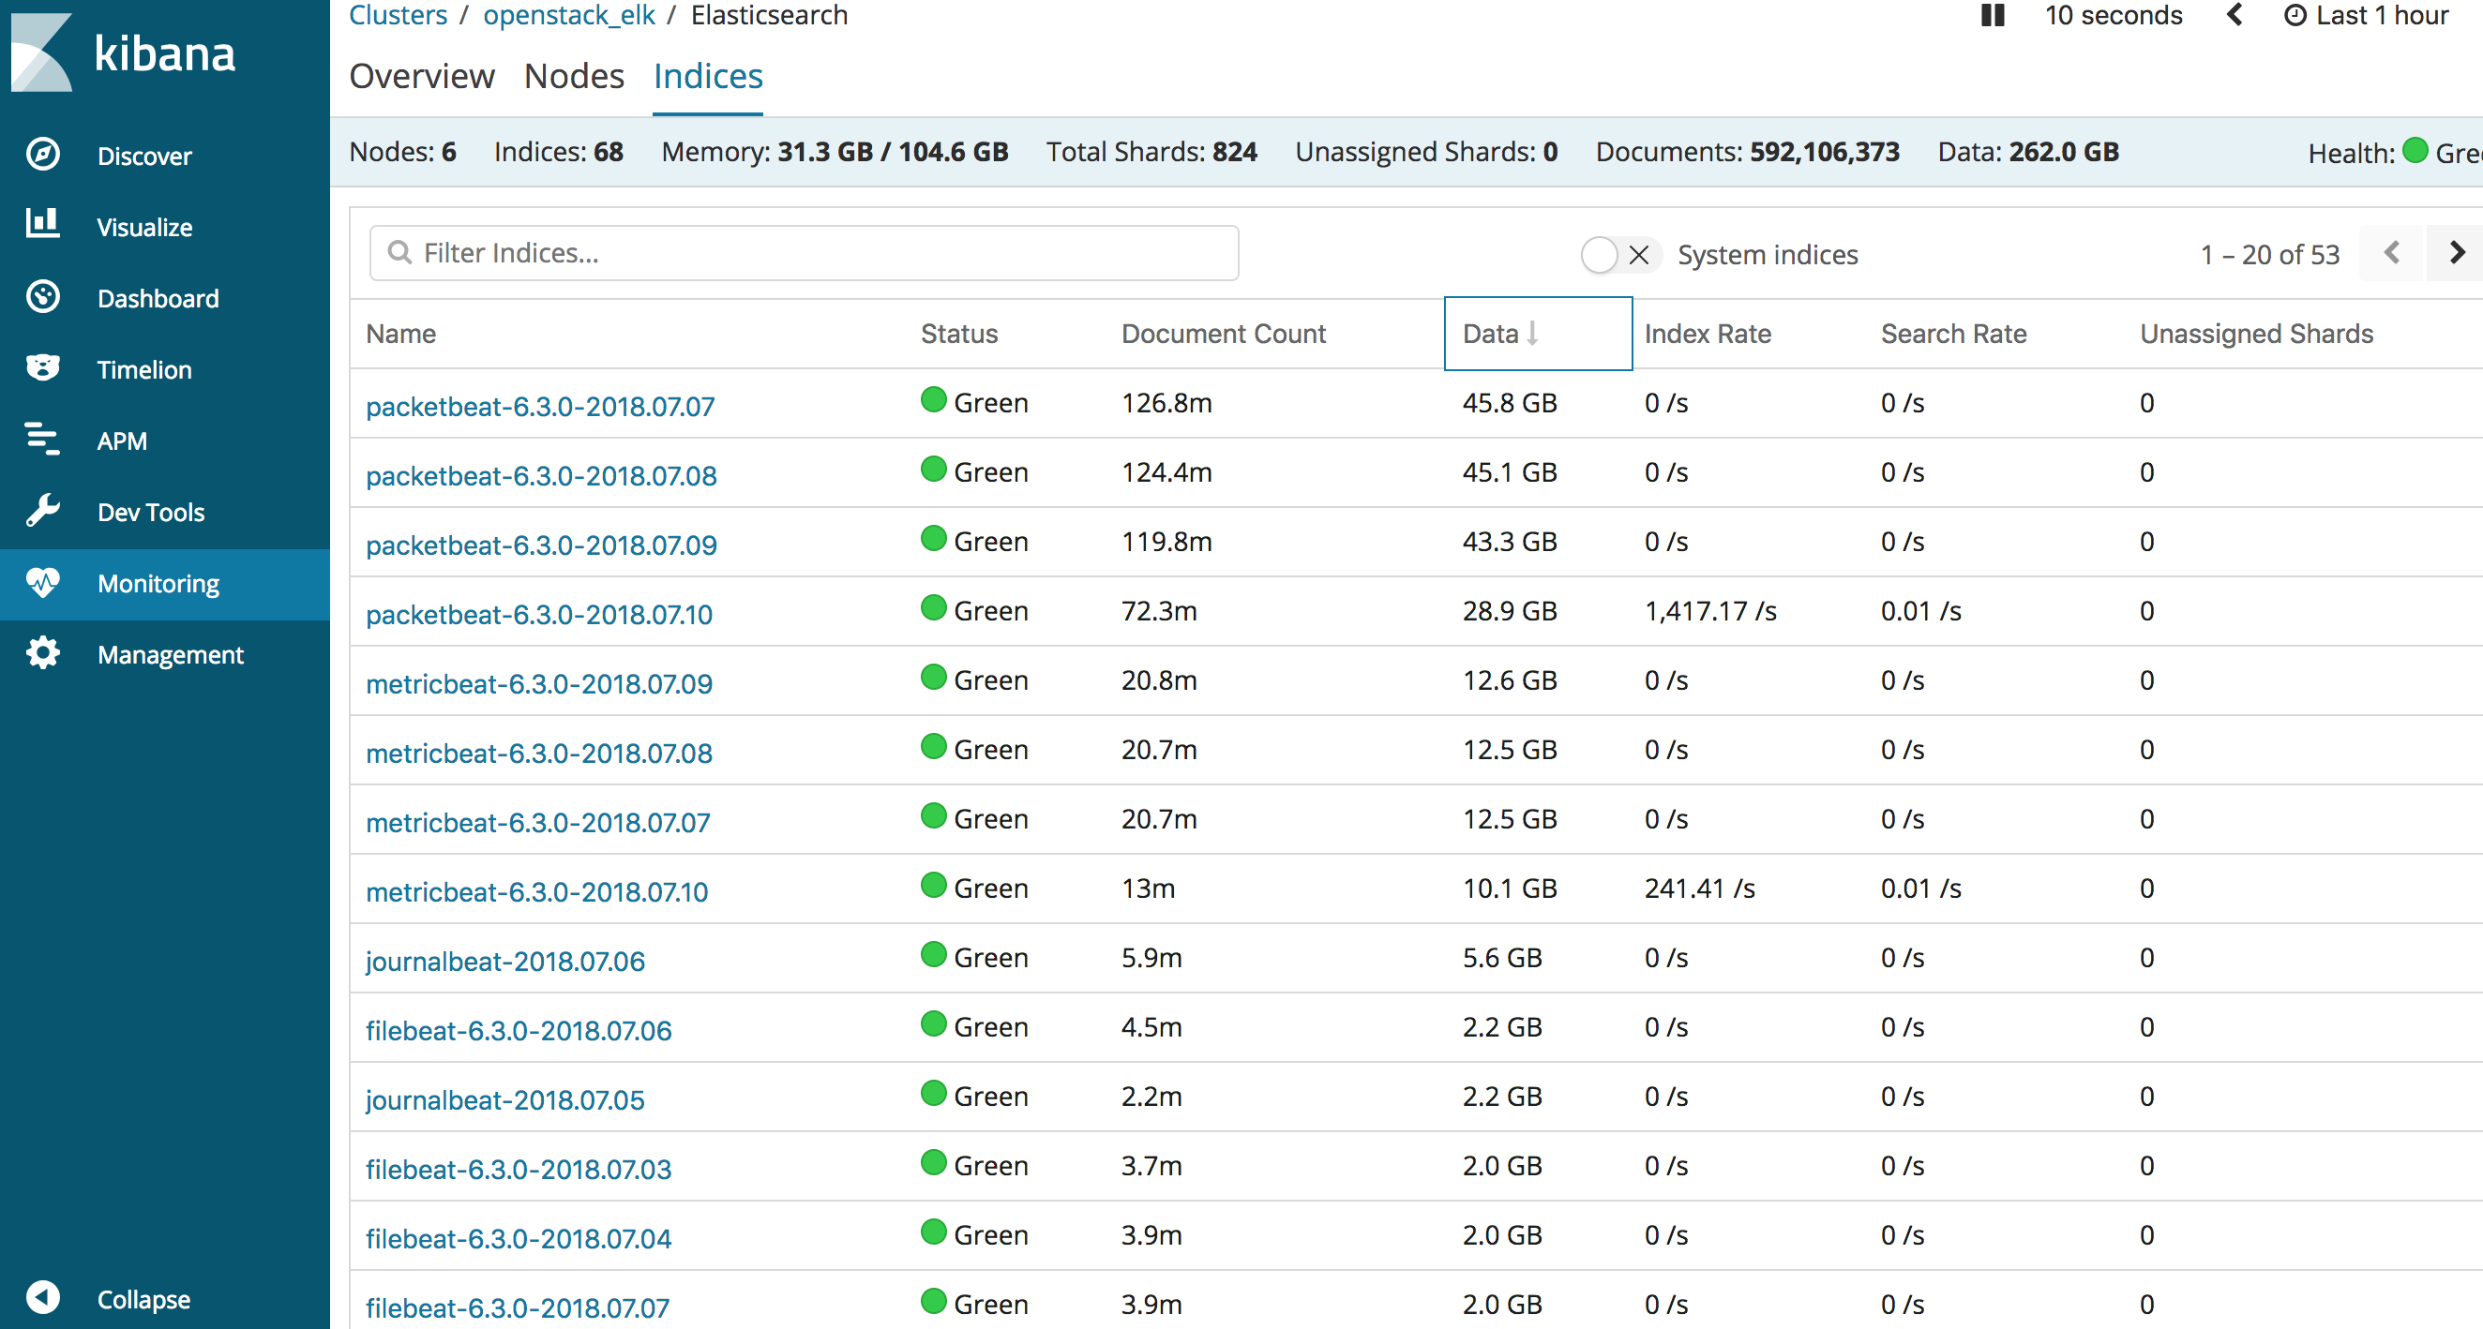
Task: Click the Kibana logo
Action: (123, 53)
